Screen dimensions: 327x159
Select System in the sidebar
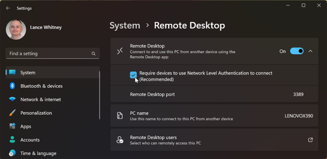tap(28, 72)
